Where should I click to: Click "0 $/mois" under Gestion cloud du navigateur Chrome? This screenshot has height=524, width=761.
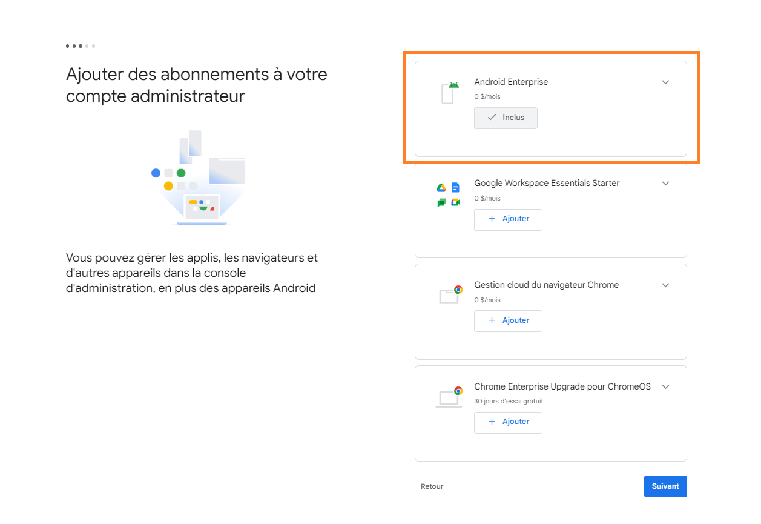click(487, 300)
